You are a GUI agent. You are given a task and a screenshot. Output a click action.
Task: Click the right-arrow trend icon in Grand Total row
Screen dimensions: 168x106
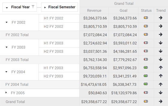(x=160, y=101)
